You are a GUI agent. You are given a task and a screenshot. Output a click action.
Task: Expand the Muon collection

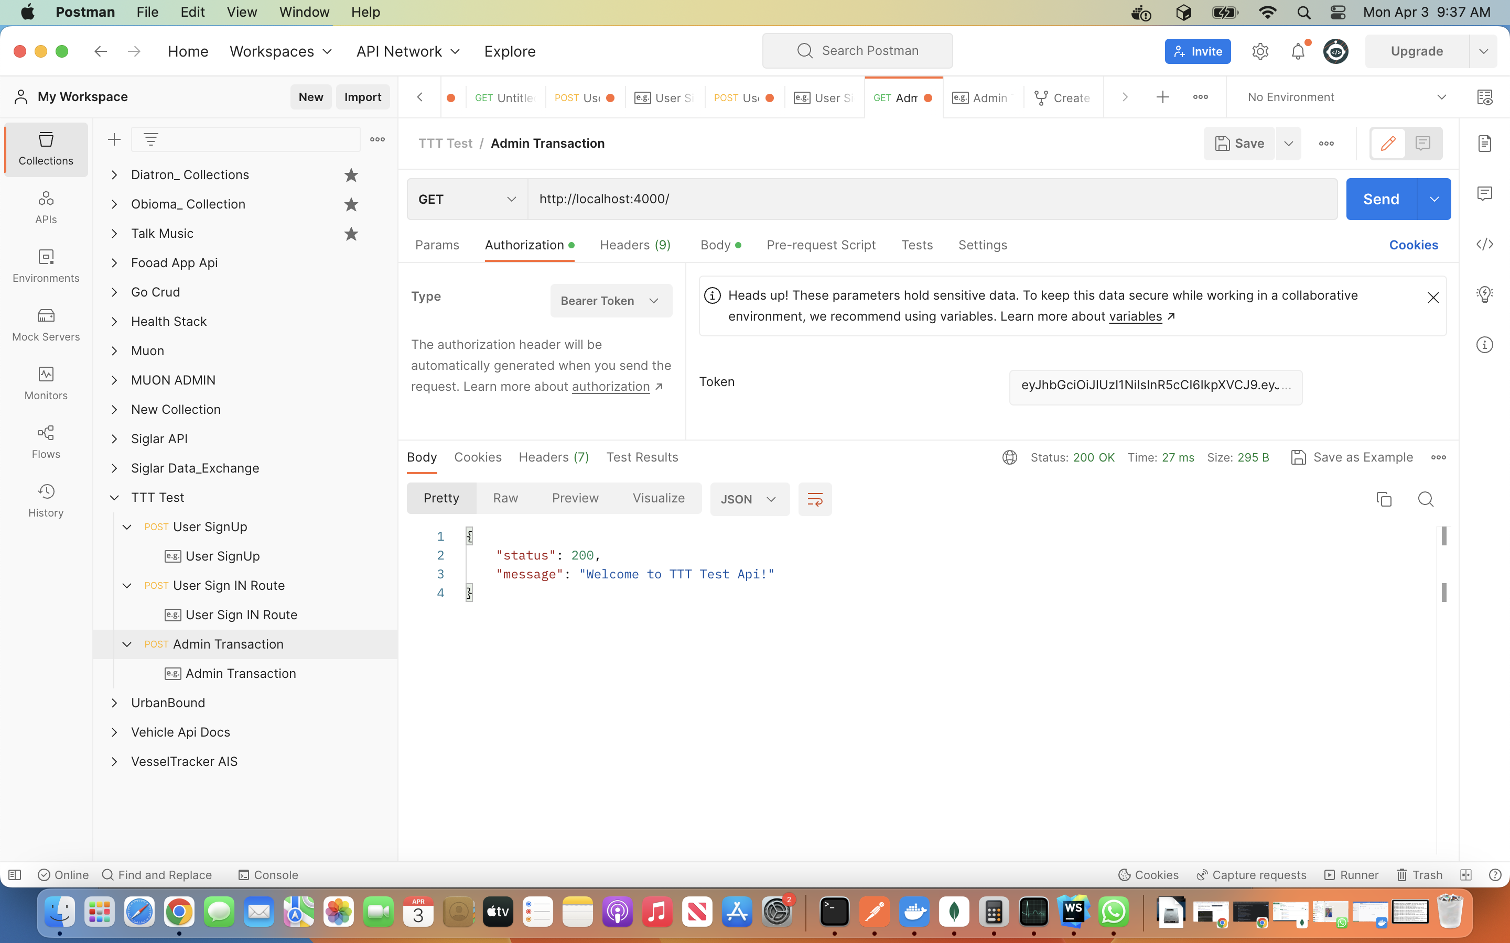click(x=114, y=350)
